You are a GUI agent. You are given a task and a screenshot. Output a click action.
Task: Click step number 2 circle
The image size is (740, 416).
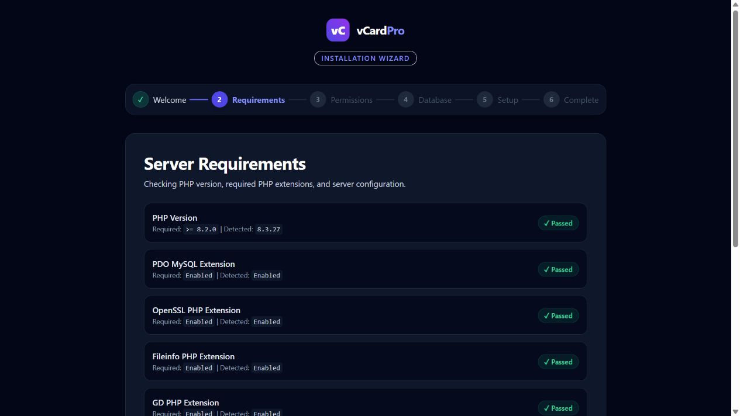click(219, 99)
